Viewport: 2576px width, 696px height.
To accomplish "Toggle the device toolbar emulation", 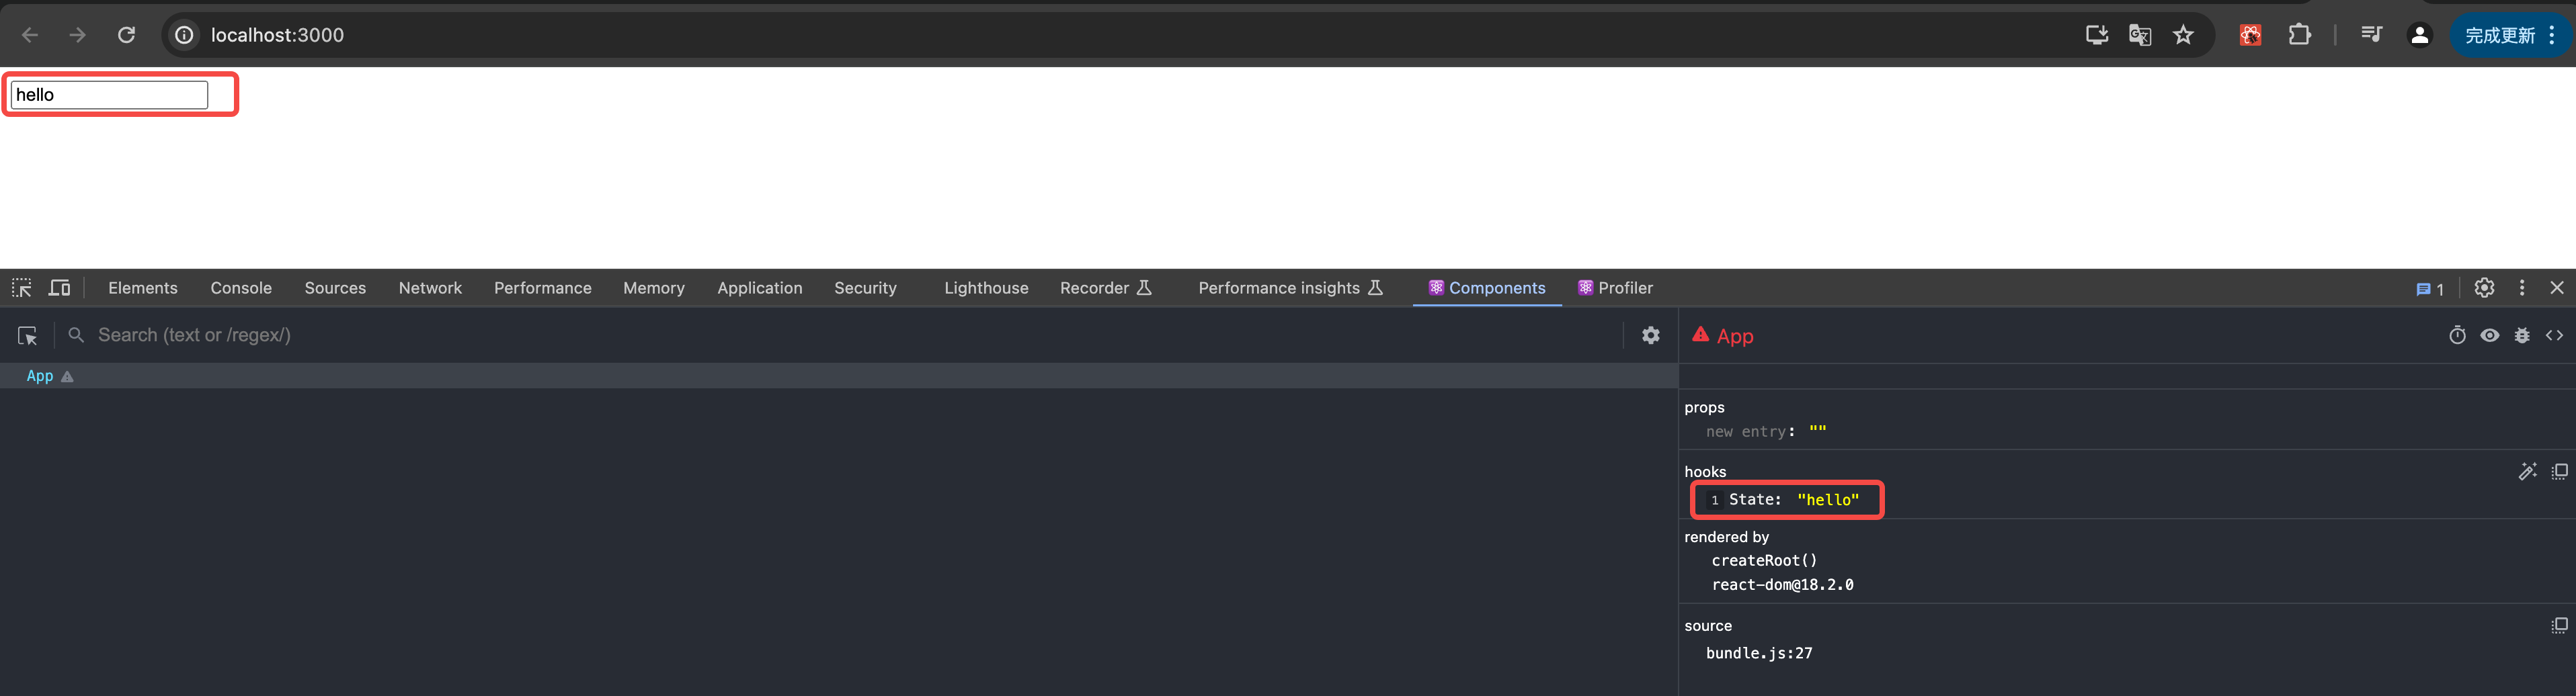I will (60, 288).
